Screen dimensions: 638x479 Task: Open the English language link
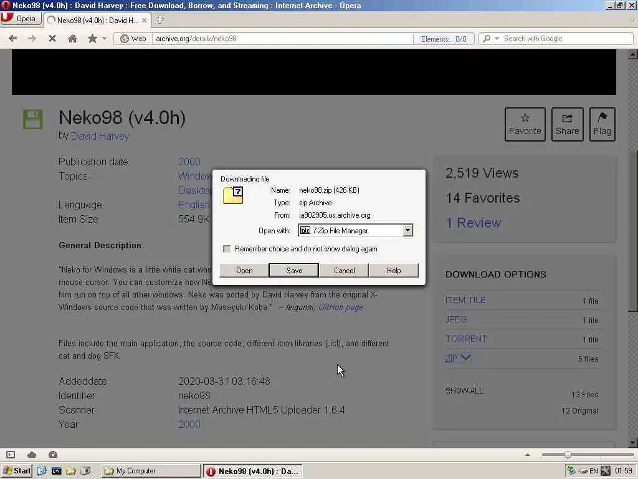point(194,205)
